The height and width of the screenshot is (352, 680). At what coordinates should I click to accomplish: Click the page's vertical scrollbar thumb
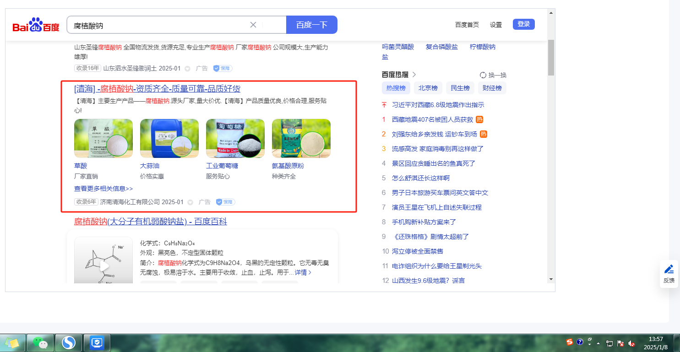pyautogui.click(x=551, y=57)
